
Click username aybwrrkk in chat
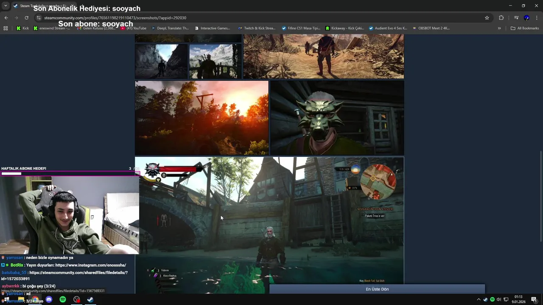[x=10, y=286]
